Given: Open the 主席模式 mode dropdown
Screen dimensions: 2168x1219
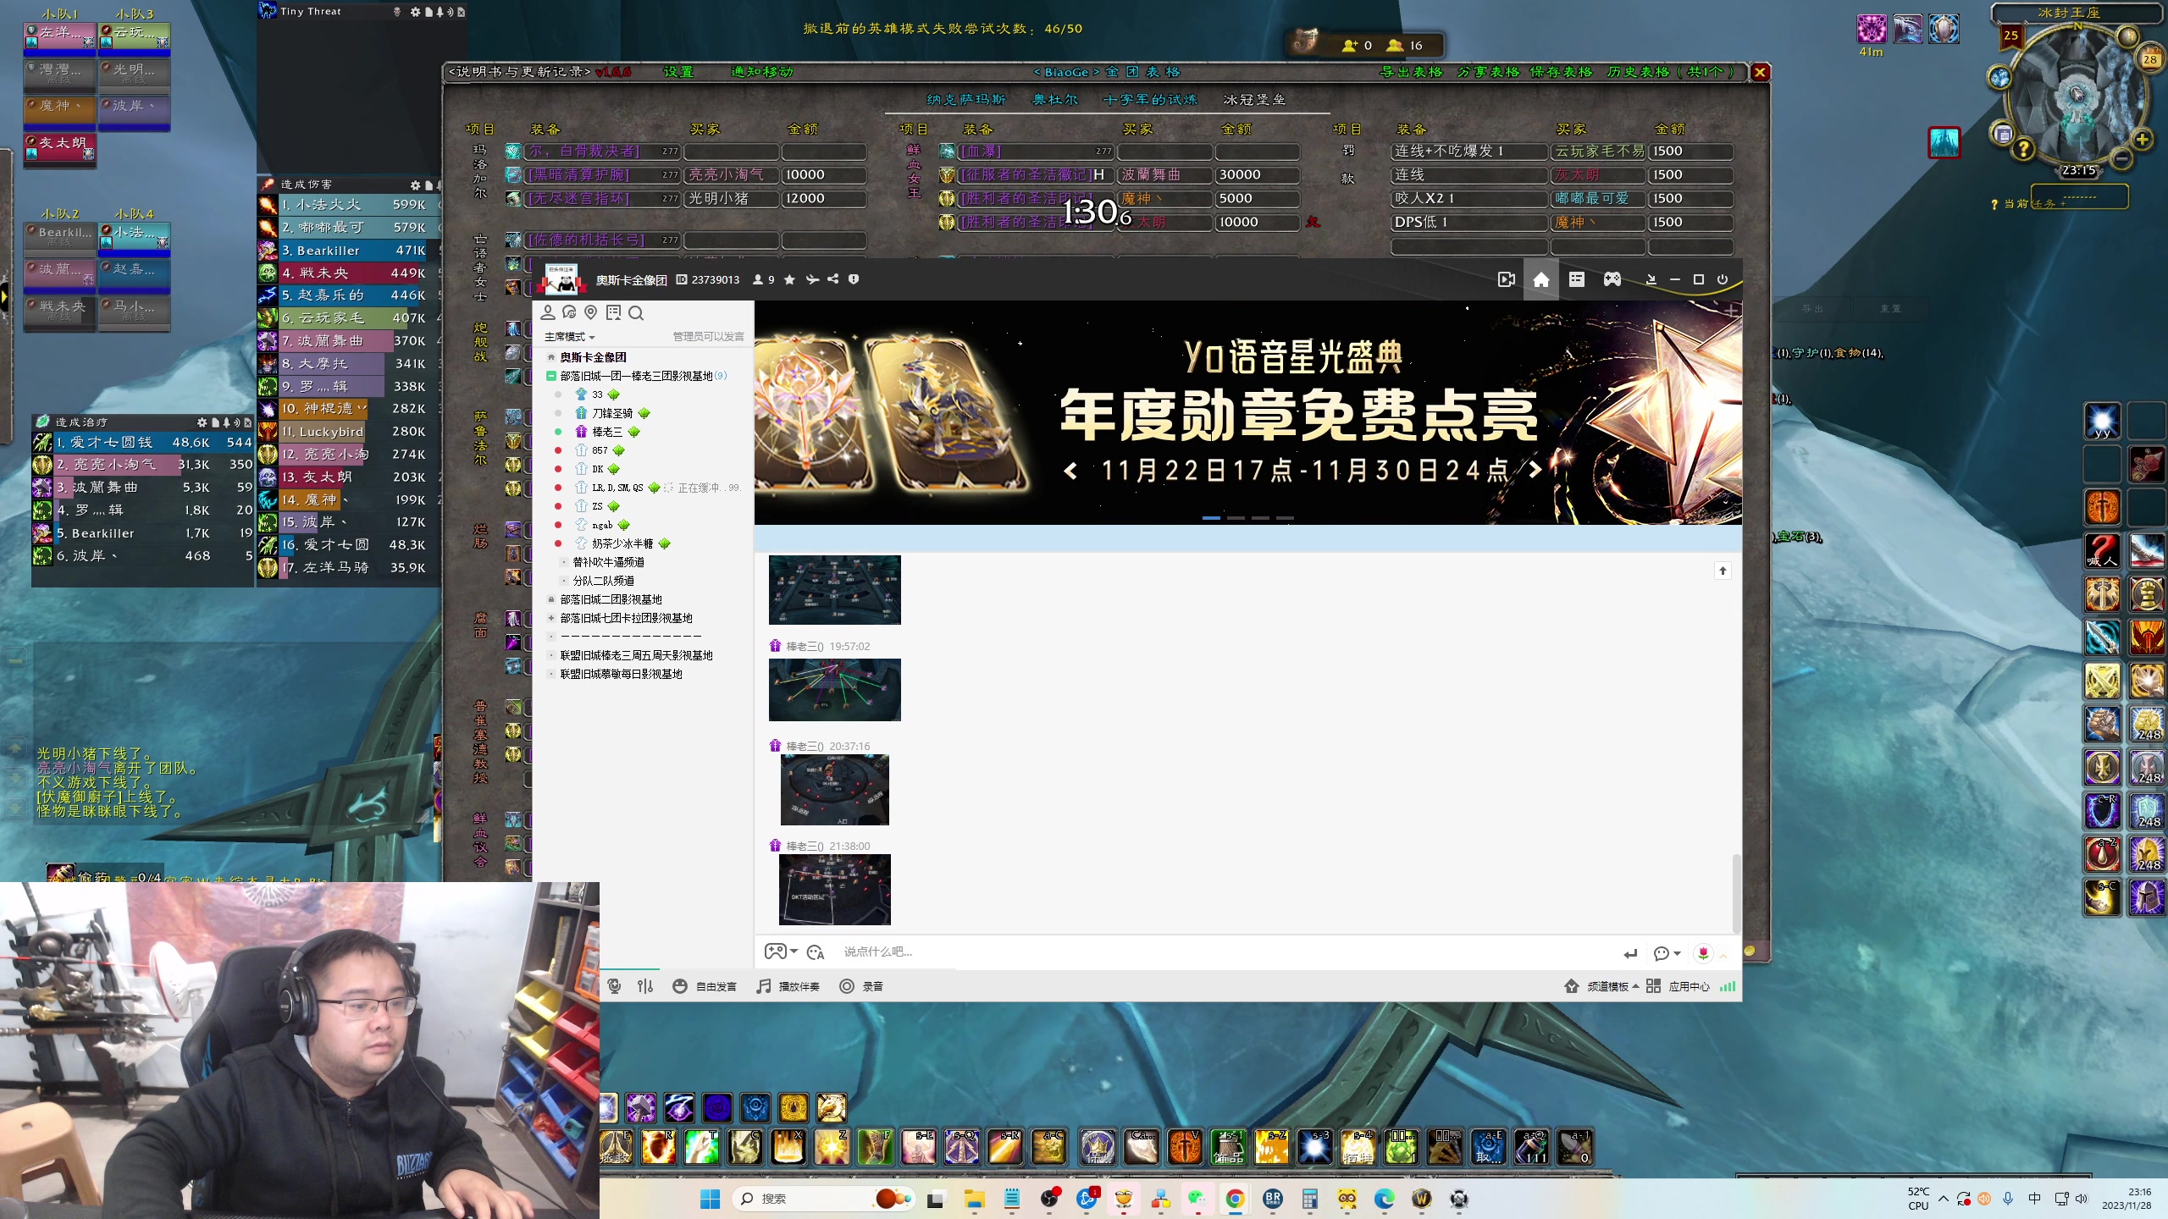Looking at the screenshot, I should pos(570,337).
